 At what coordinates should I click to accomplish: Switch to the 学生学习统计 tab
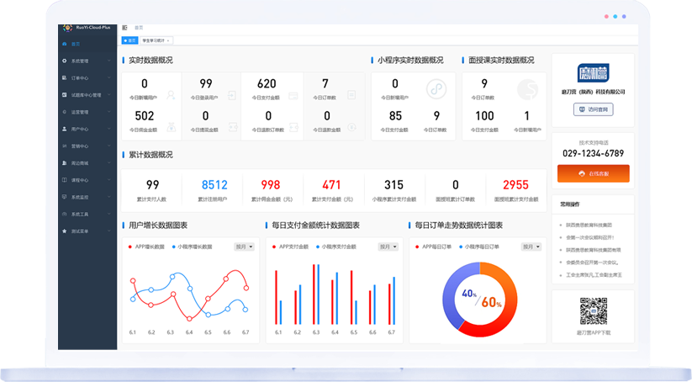coord(156,40)
